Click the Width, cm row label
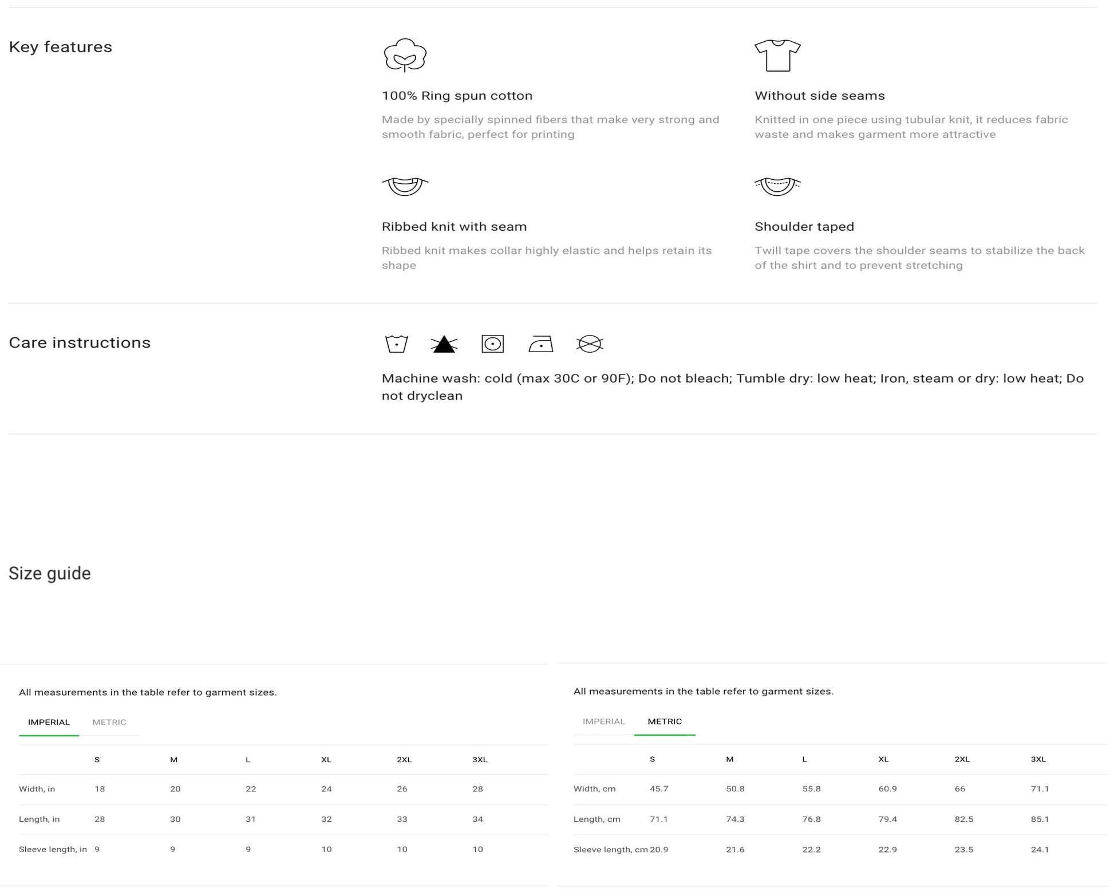This screenshot has width=1114, height=895. coord(594,788)
